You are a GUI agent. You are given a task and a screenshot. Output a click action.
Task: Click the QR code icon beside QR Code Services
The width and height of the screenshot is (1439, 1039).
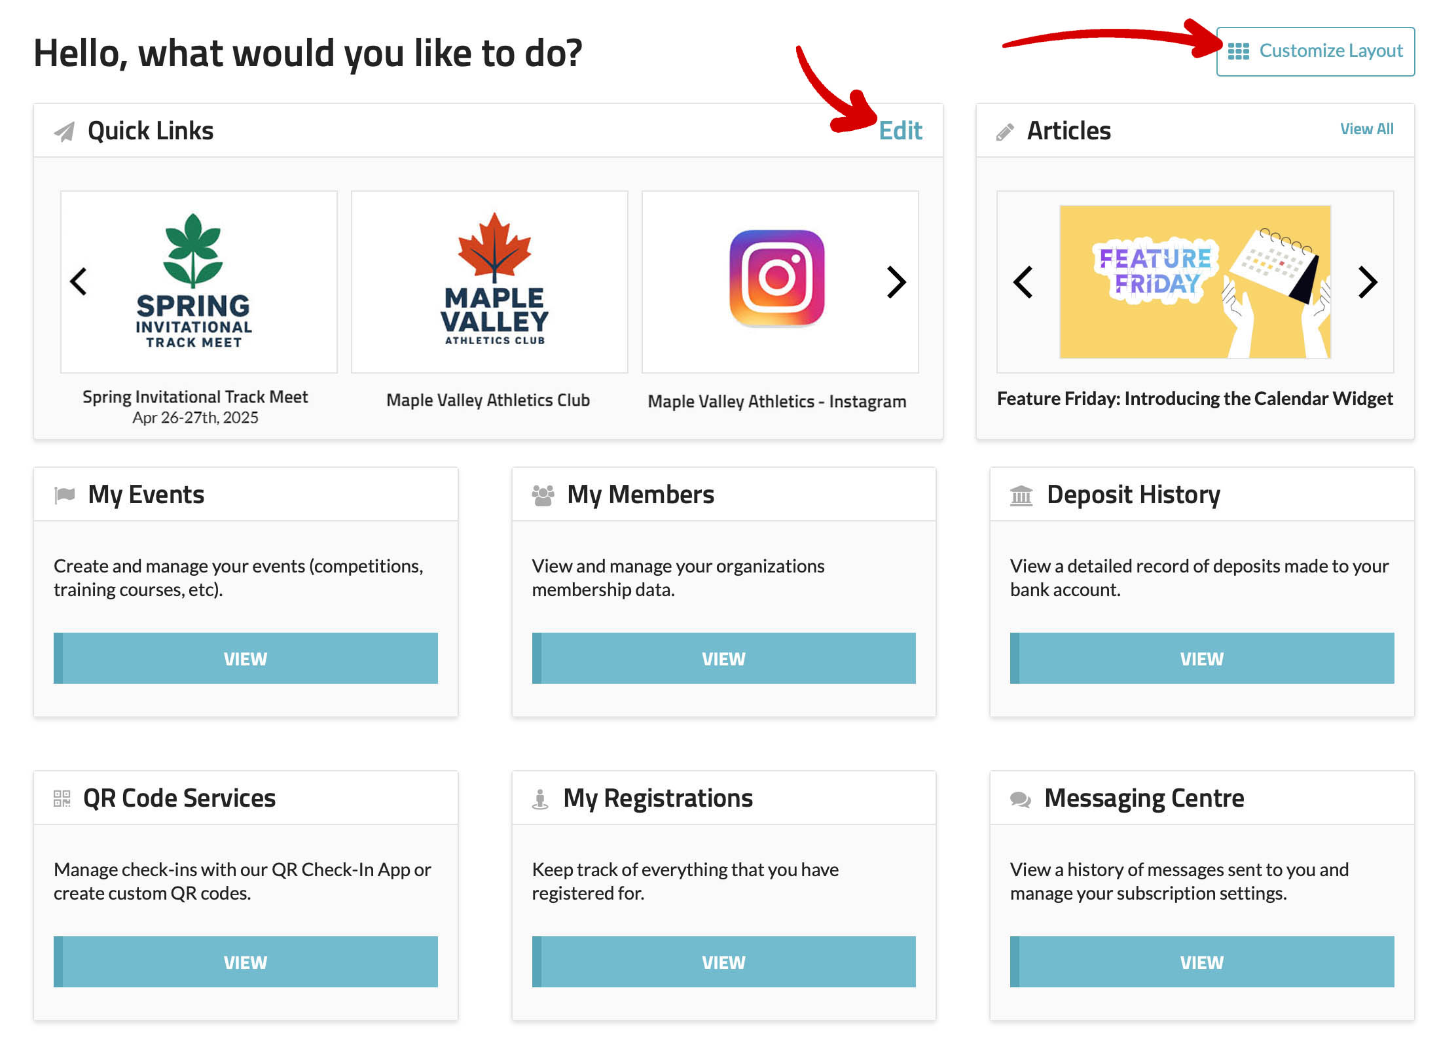(62, 799)
